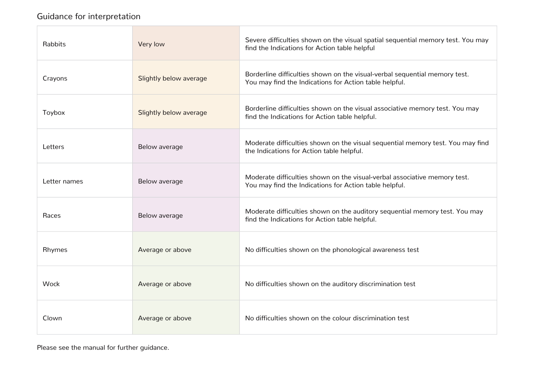Click Clown 'Average or above' rating cell
Screen dimensions: 534x368
(186, 317)
